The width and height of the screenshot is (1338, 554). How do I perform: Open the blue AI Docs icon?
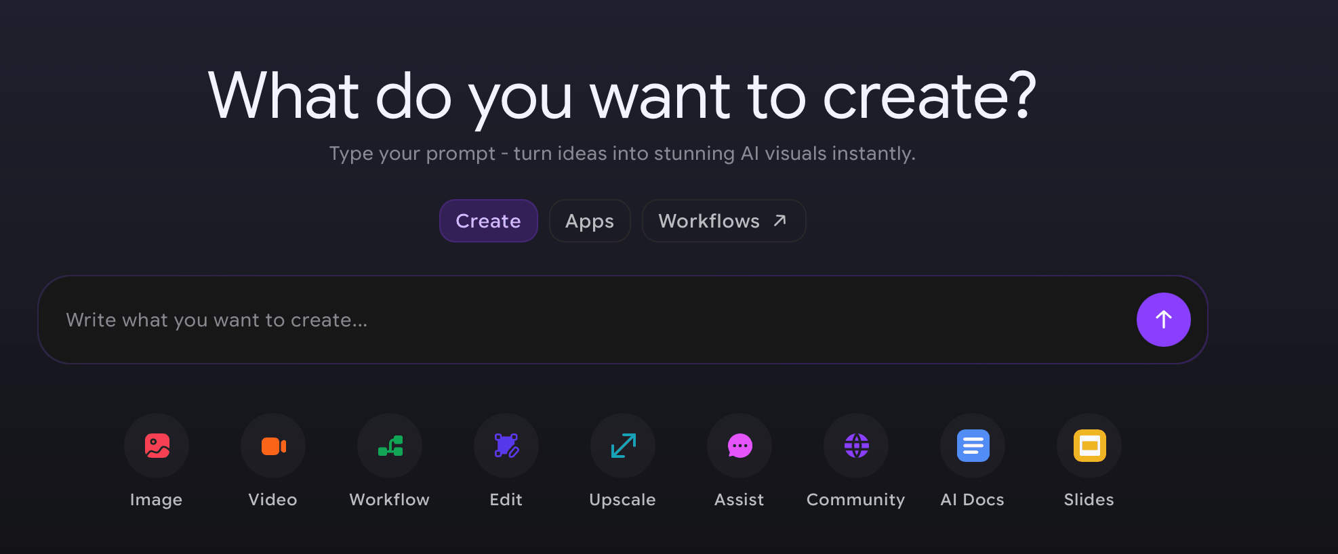click(973, 446)
